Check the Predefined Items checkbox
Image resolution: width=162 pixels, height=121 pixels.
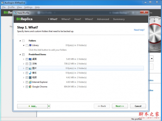[23, 54]
